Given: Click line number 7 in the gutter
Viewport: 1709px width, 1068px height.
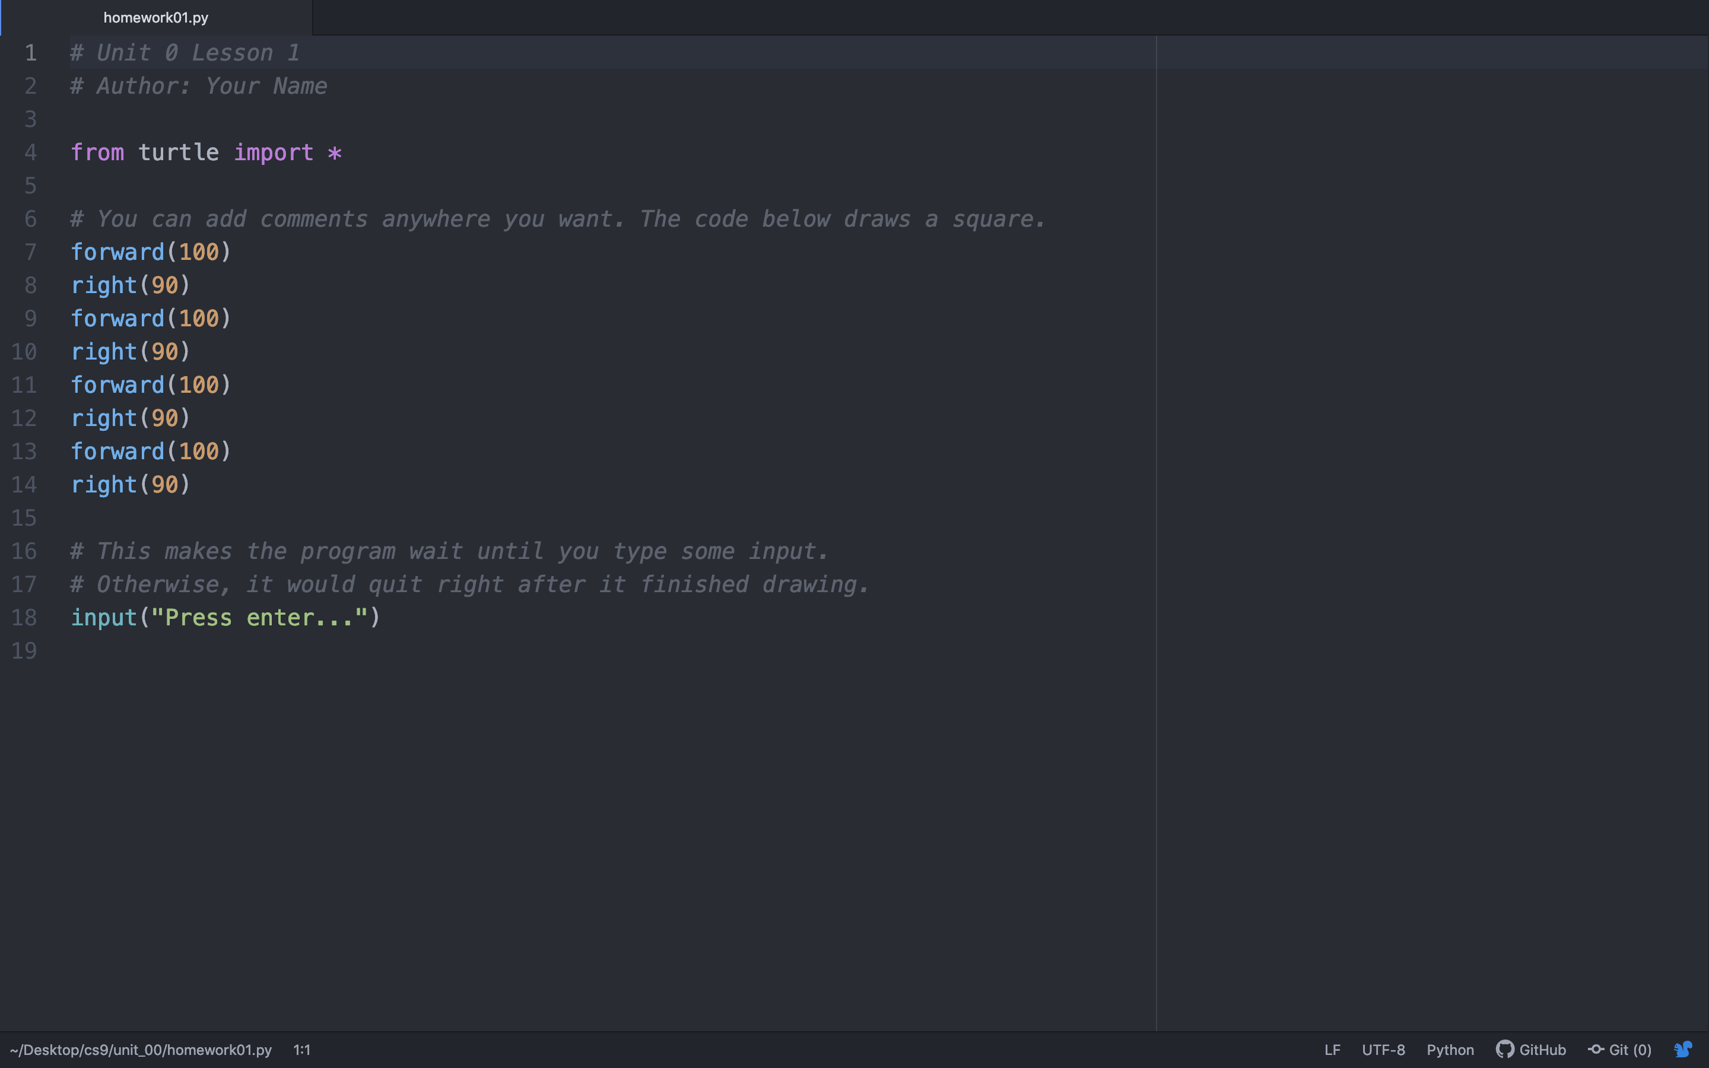Looking at the screenshot, I should (30, 252).
